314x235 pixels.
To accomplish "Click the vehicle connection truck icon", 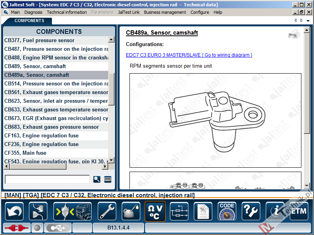I will (x=72, y=211).
